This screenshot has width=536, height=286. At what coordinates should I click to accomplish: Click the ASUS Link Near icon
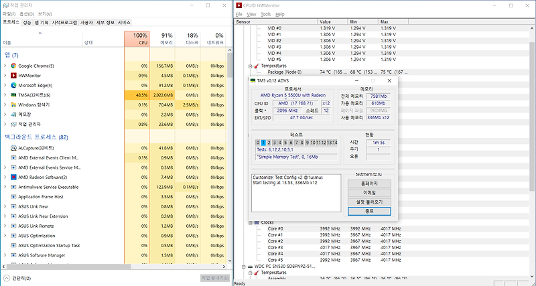[x=13, y=206]
